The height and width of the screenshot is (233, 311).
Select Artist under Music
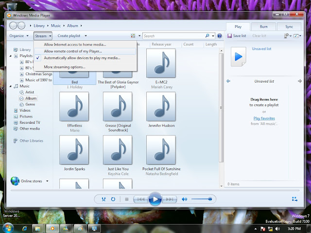27,92
